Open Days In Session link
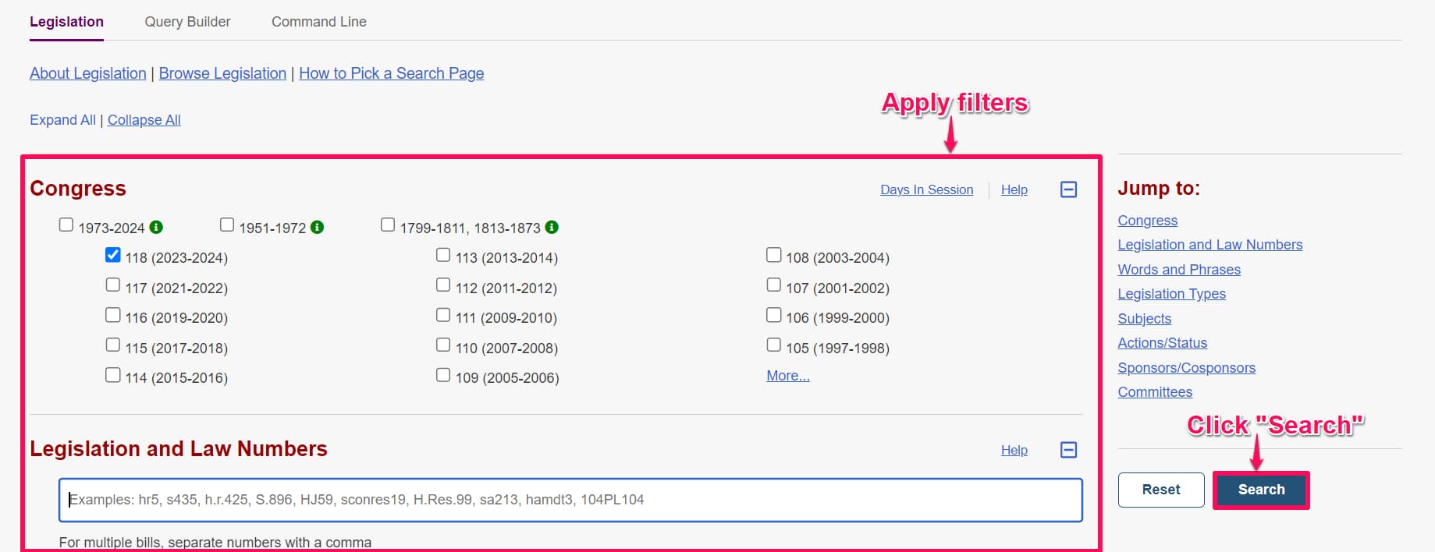This screenshot has height=552, width=1435. [x=926, y=189]
